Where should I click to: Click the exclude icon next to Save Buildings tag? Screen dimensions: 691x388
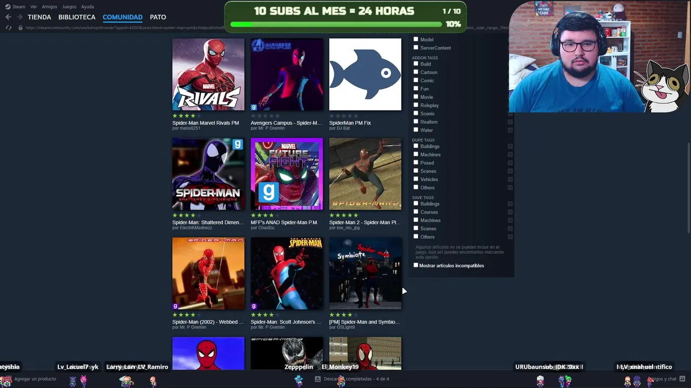[510, 204]
